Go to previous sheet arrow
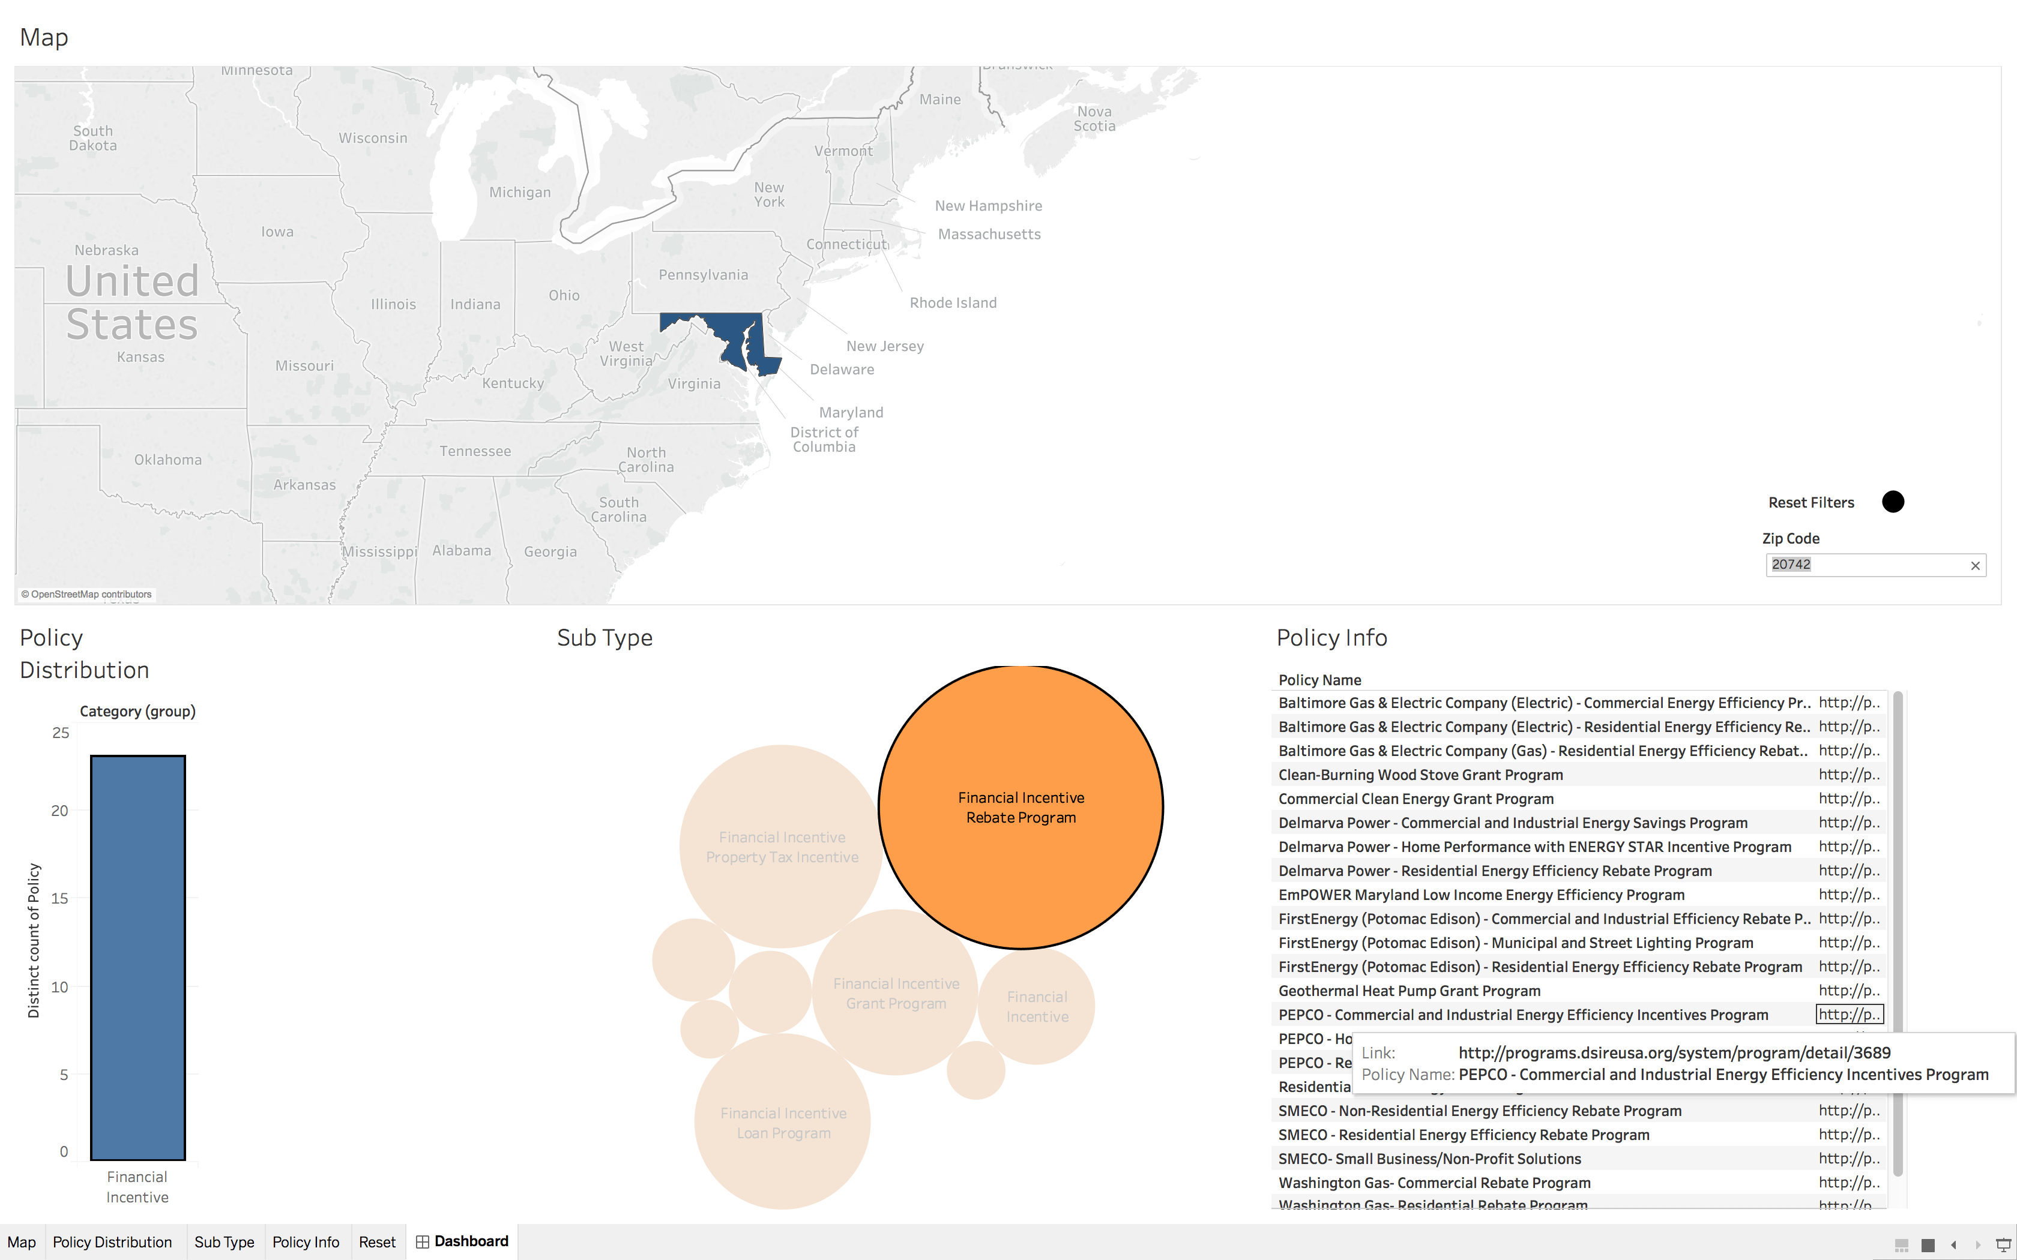 click(1953, 1245)
